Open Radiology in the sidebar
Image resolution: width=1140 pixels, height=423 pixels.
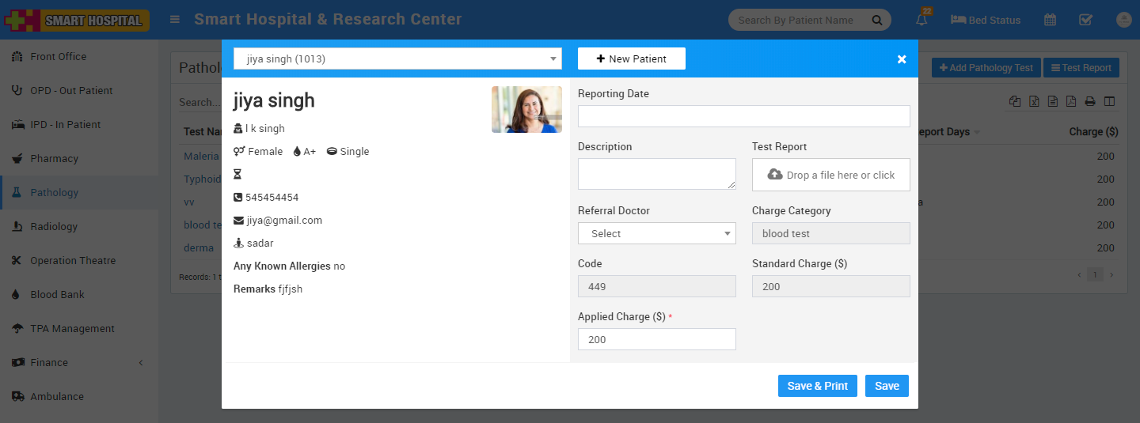[54, 226]
